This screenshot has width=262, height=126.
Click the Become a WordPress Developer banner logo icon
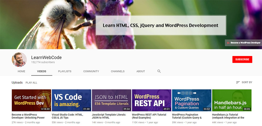pyautogui.click(x=228, y=43)
